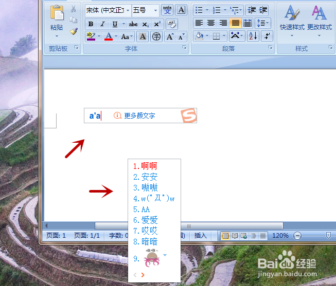Apply text highlight color
The image size is (336, 286).
(x=91, y=36)
